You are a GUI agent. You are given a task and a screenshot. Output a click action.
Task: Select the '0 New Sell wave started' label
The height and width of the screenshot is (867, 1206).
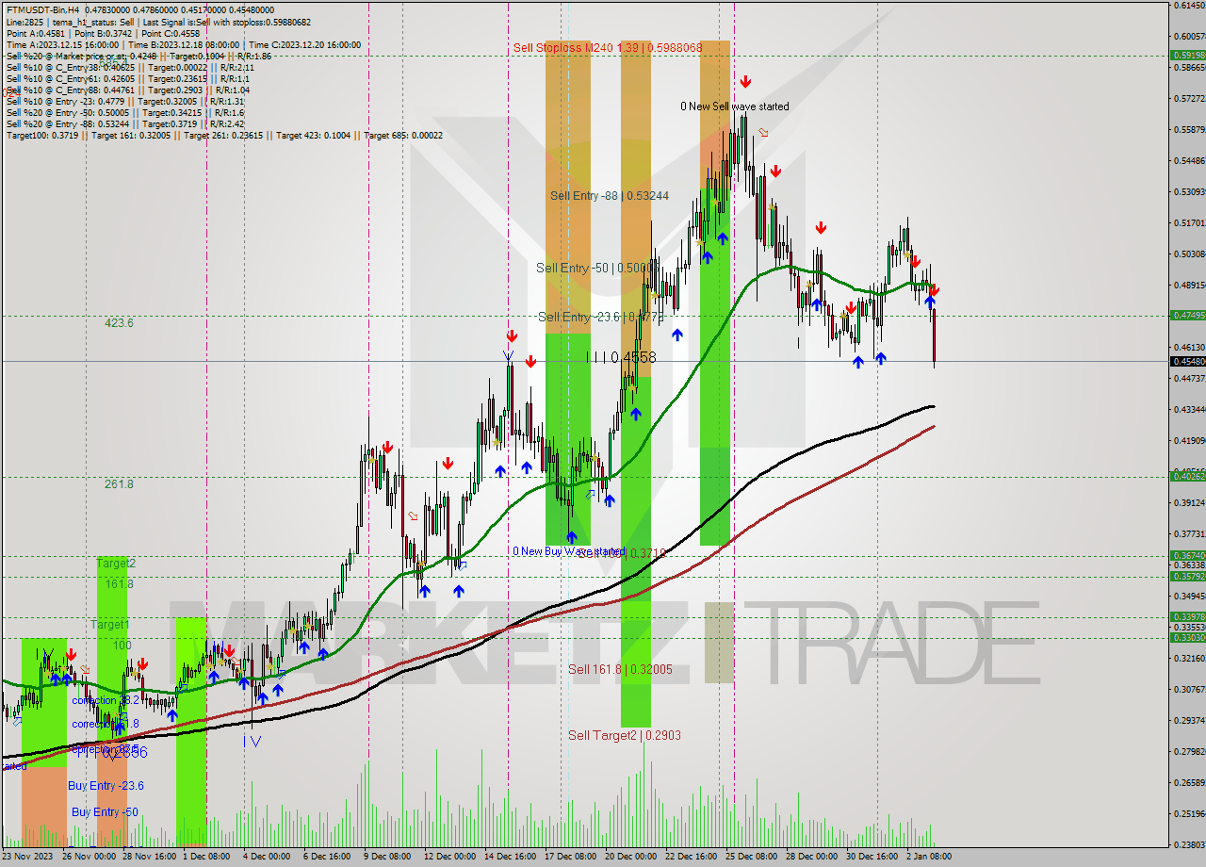click(735, 106)
